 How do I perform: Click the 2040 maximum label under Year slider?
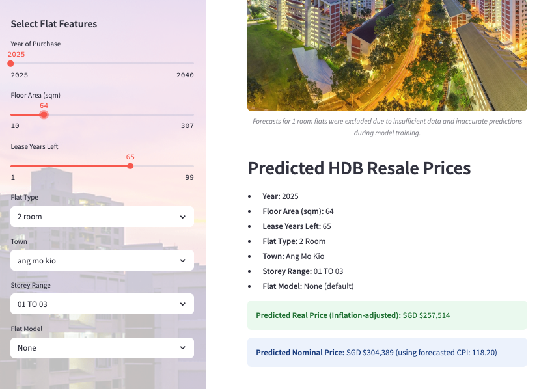(185, 75)
